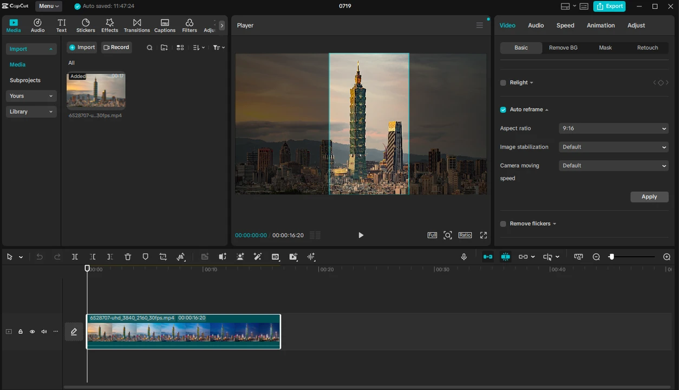Open the Effects panel
This screenshot has width=679, height=390.
click(109, 25)
